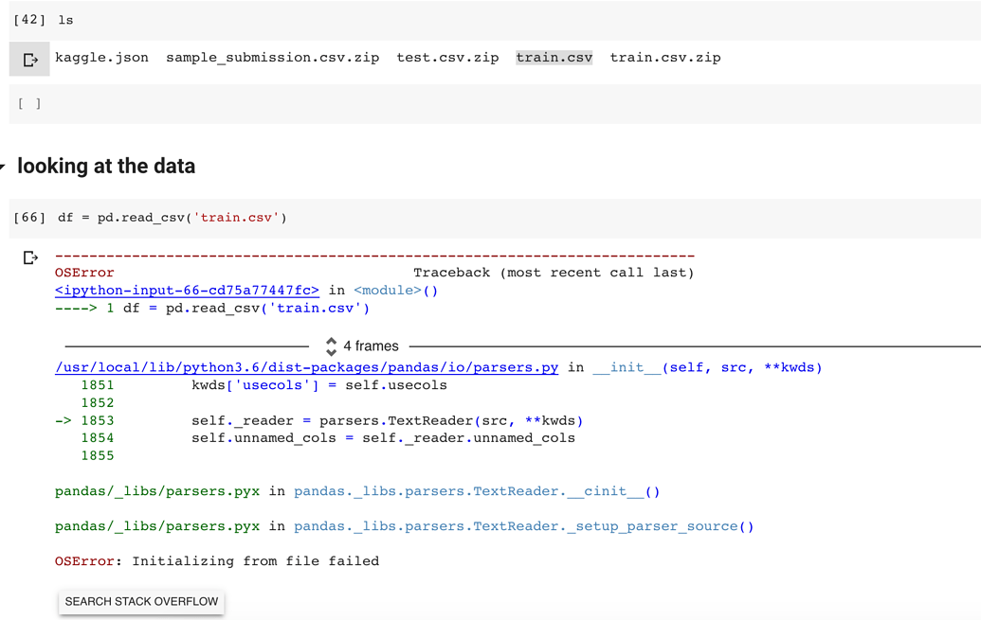Click the execution counter showing [66]
Image resolution: width=981 pixels, height=620 pixels.
[28, 217]
